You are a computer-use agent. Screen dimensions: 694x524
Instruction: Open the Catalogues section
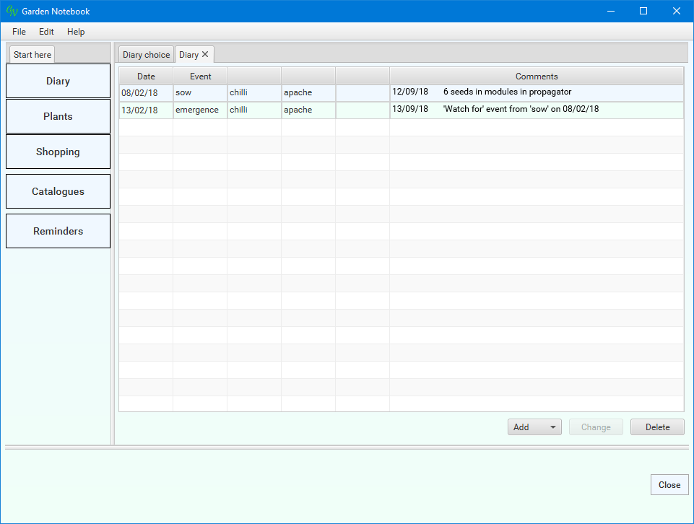[58, 191]
